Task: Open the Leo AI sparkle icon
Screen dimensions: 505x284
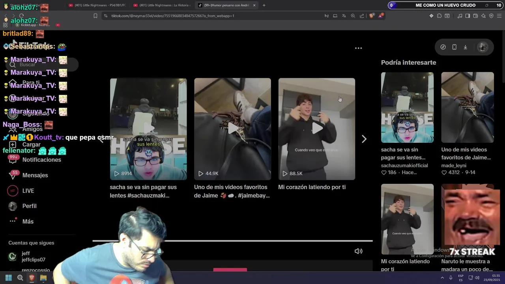Action: point(483,16)
